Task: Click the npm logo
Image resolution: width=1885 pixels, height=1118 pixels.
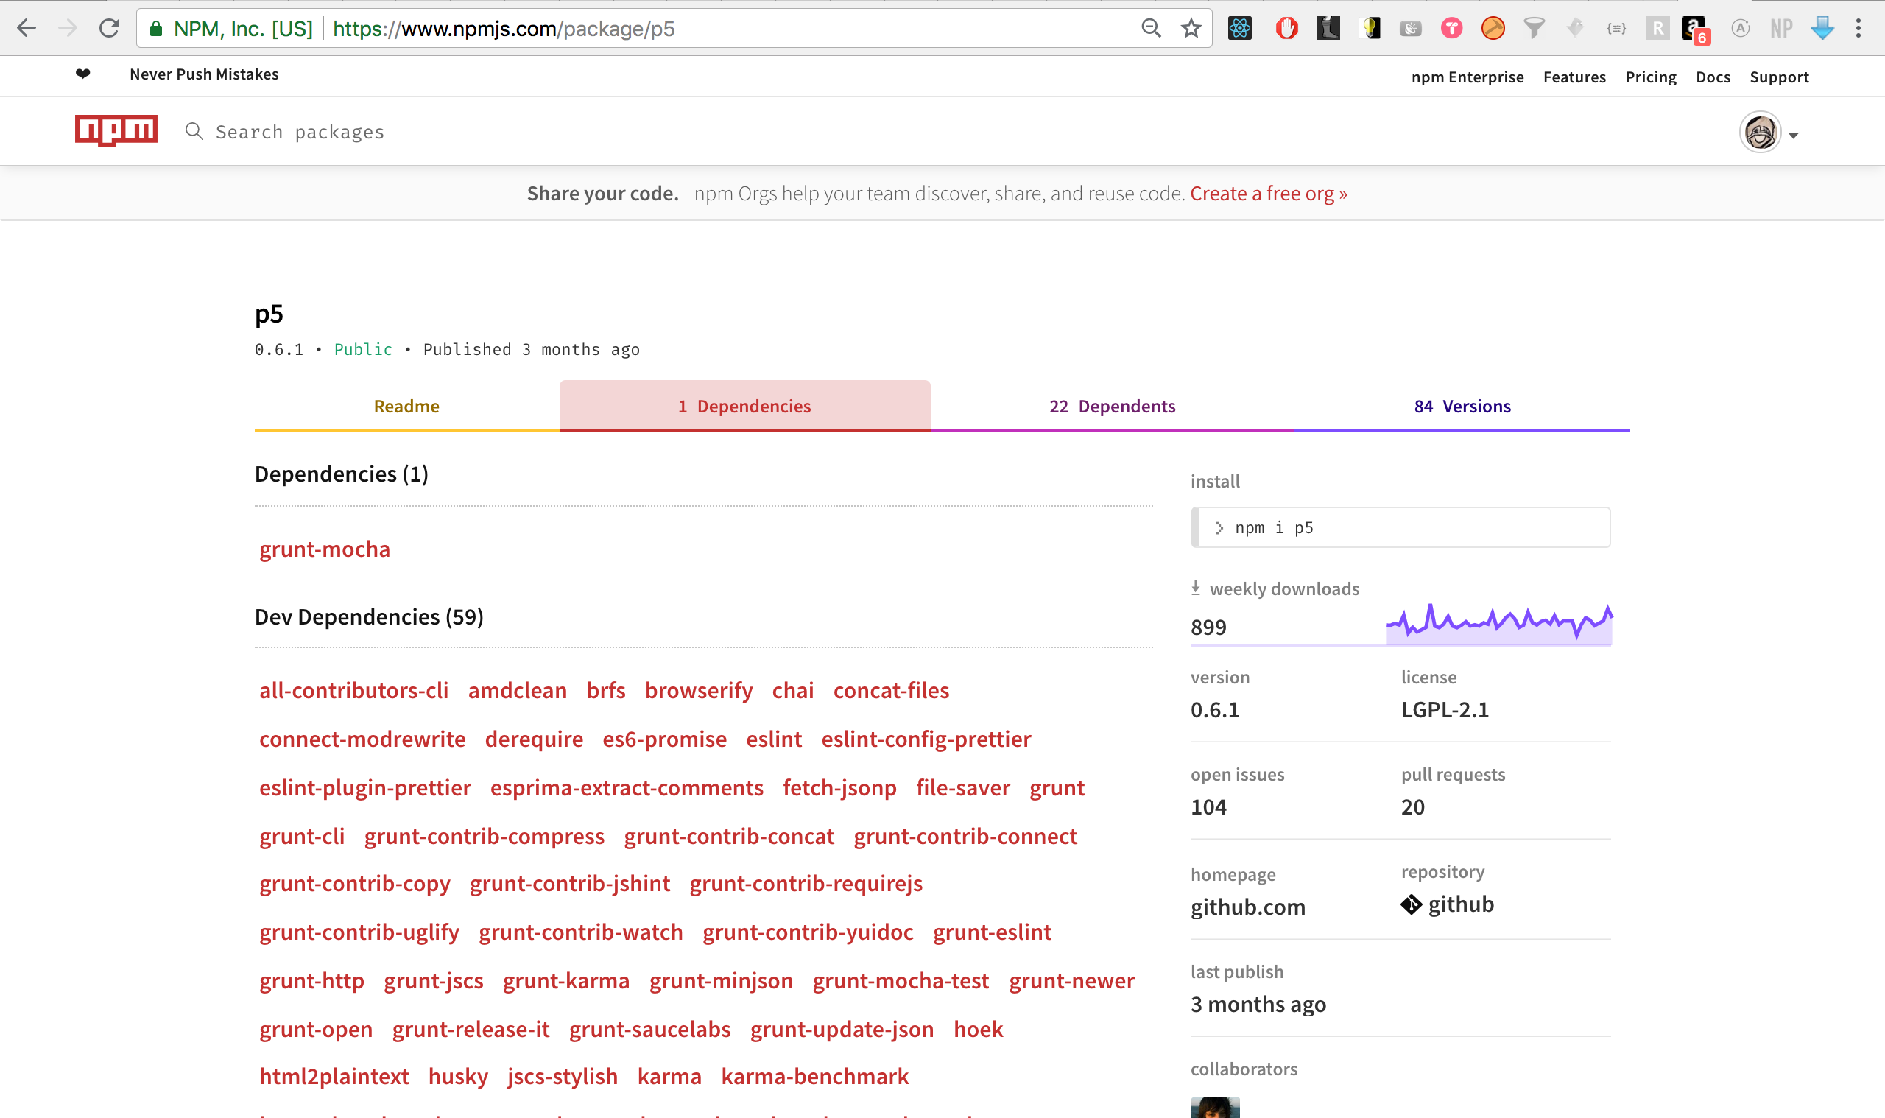Action: point(116,130)
